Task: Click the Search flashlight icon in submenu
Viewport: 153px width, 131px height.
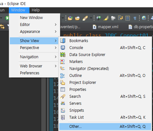Action: click(x=63, y=97)
